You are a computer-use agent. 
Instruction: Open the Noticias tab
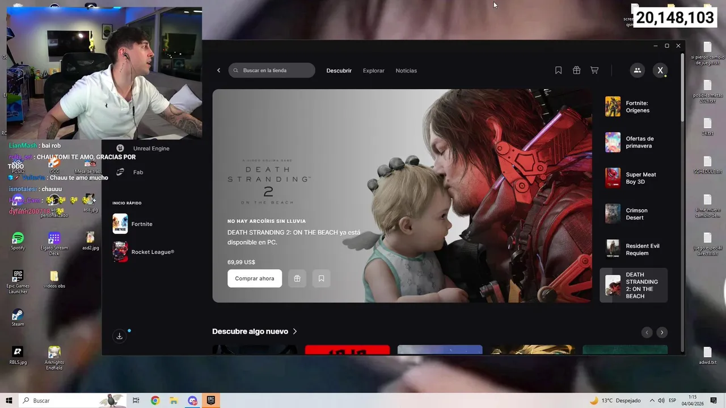click(406, 71)
